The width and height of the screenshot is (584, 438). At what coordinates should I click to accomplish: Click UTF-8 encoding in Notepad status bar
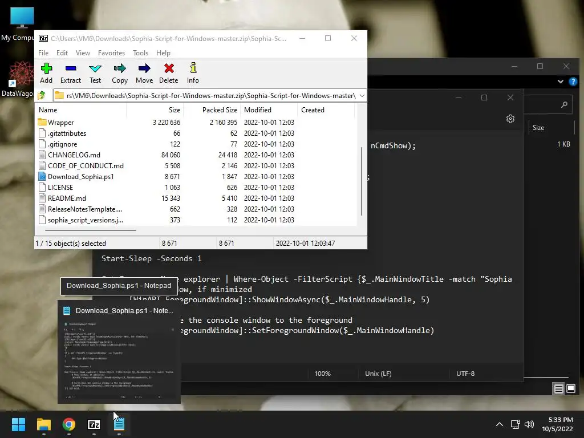click(465, 374)
